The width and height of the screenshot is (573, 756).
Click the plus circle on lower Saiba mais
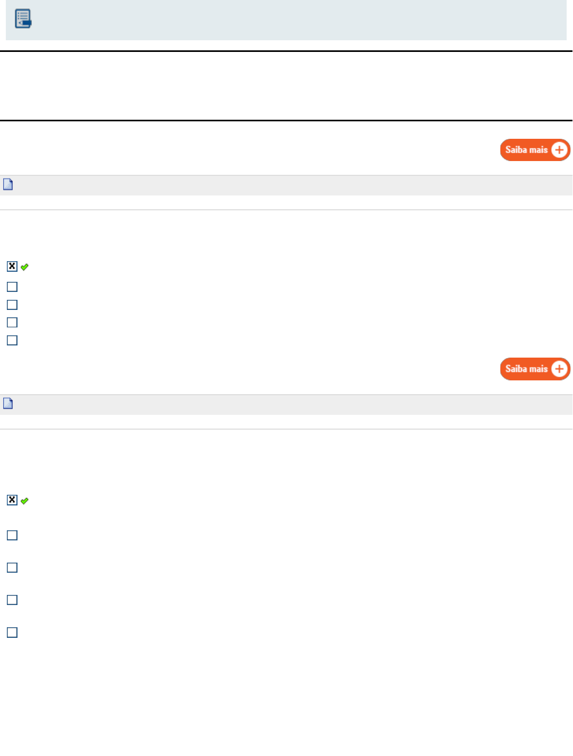coord(559,369)
